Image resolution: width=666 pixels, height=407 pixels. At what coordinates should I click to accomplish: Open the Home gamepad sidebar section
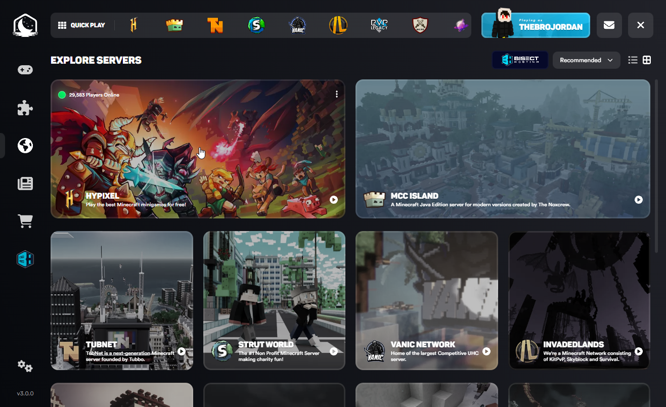coord(25,70)
